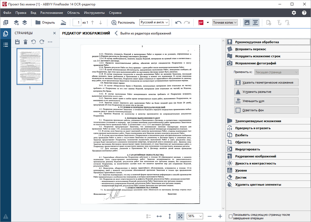The width and height of the screenshot is (311, 222).
Task: Go to next page arrow
Action: [x=101, y=23]
